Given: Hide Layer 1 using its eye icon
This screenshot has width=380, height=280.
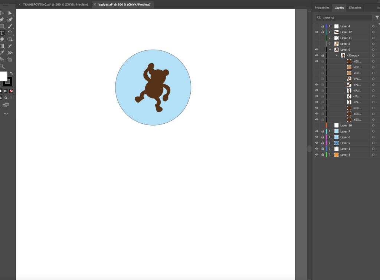Looking at the screenshot, I should 317,149.
